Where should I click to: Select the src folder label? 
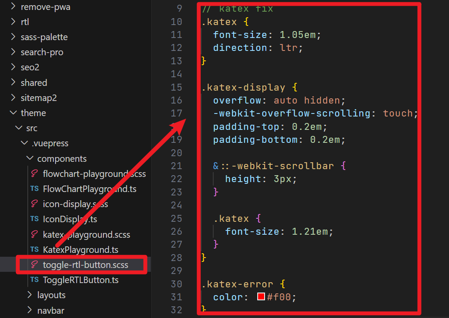32,128
